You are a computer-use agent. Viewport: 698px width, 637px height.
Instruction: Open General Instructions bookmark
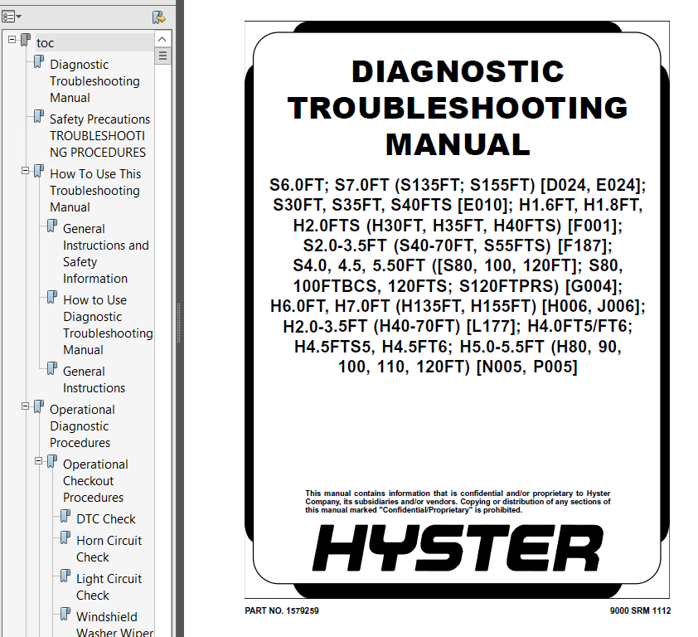pyautogui.click(x=94, y=380)
